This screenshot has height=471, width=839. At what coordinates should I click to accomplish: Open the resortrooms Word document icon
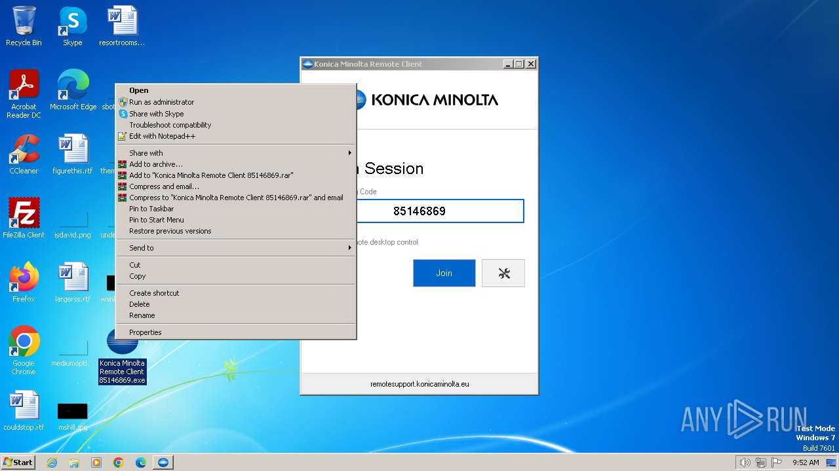(122, 26)
